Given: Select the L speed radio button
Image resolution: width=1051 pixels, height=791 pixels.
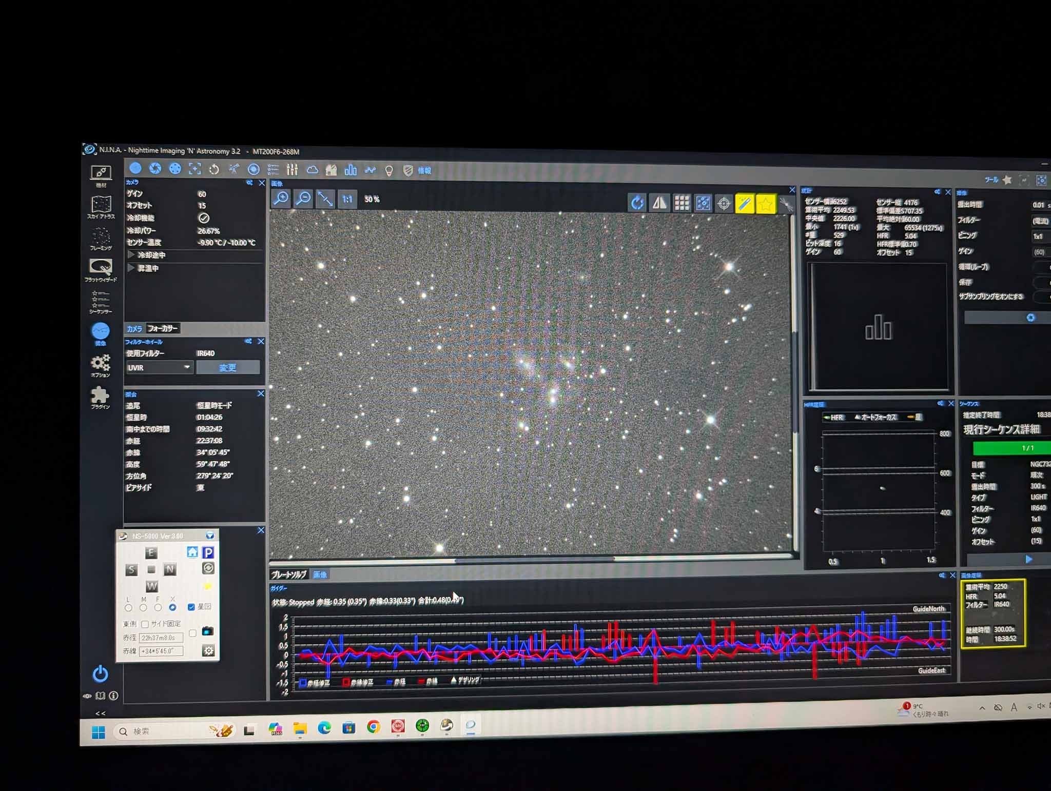Looking at the screenshot, I should 128,608.
